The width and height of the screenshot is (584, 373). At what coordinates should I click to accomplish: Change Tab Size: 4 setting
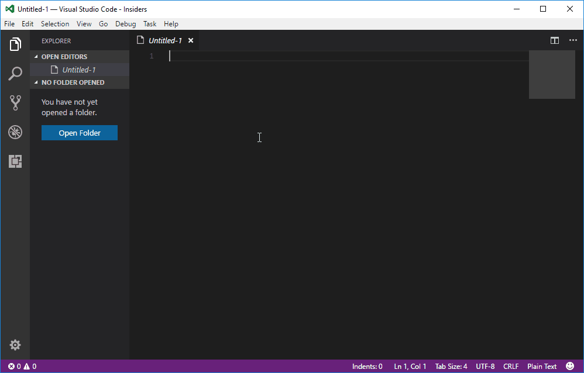(451, 367)
